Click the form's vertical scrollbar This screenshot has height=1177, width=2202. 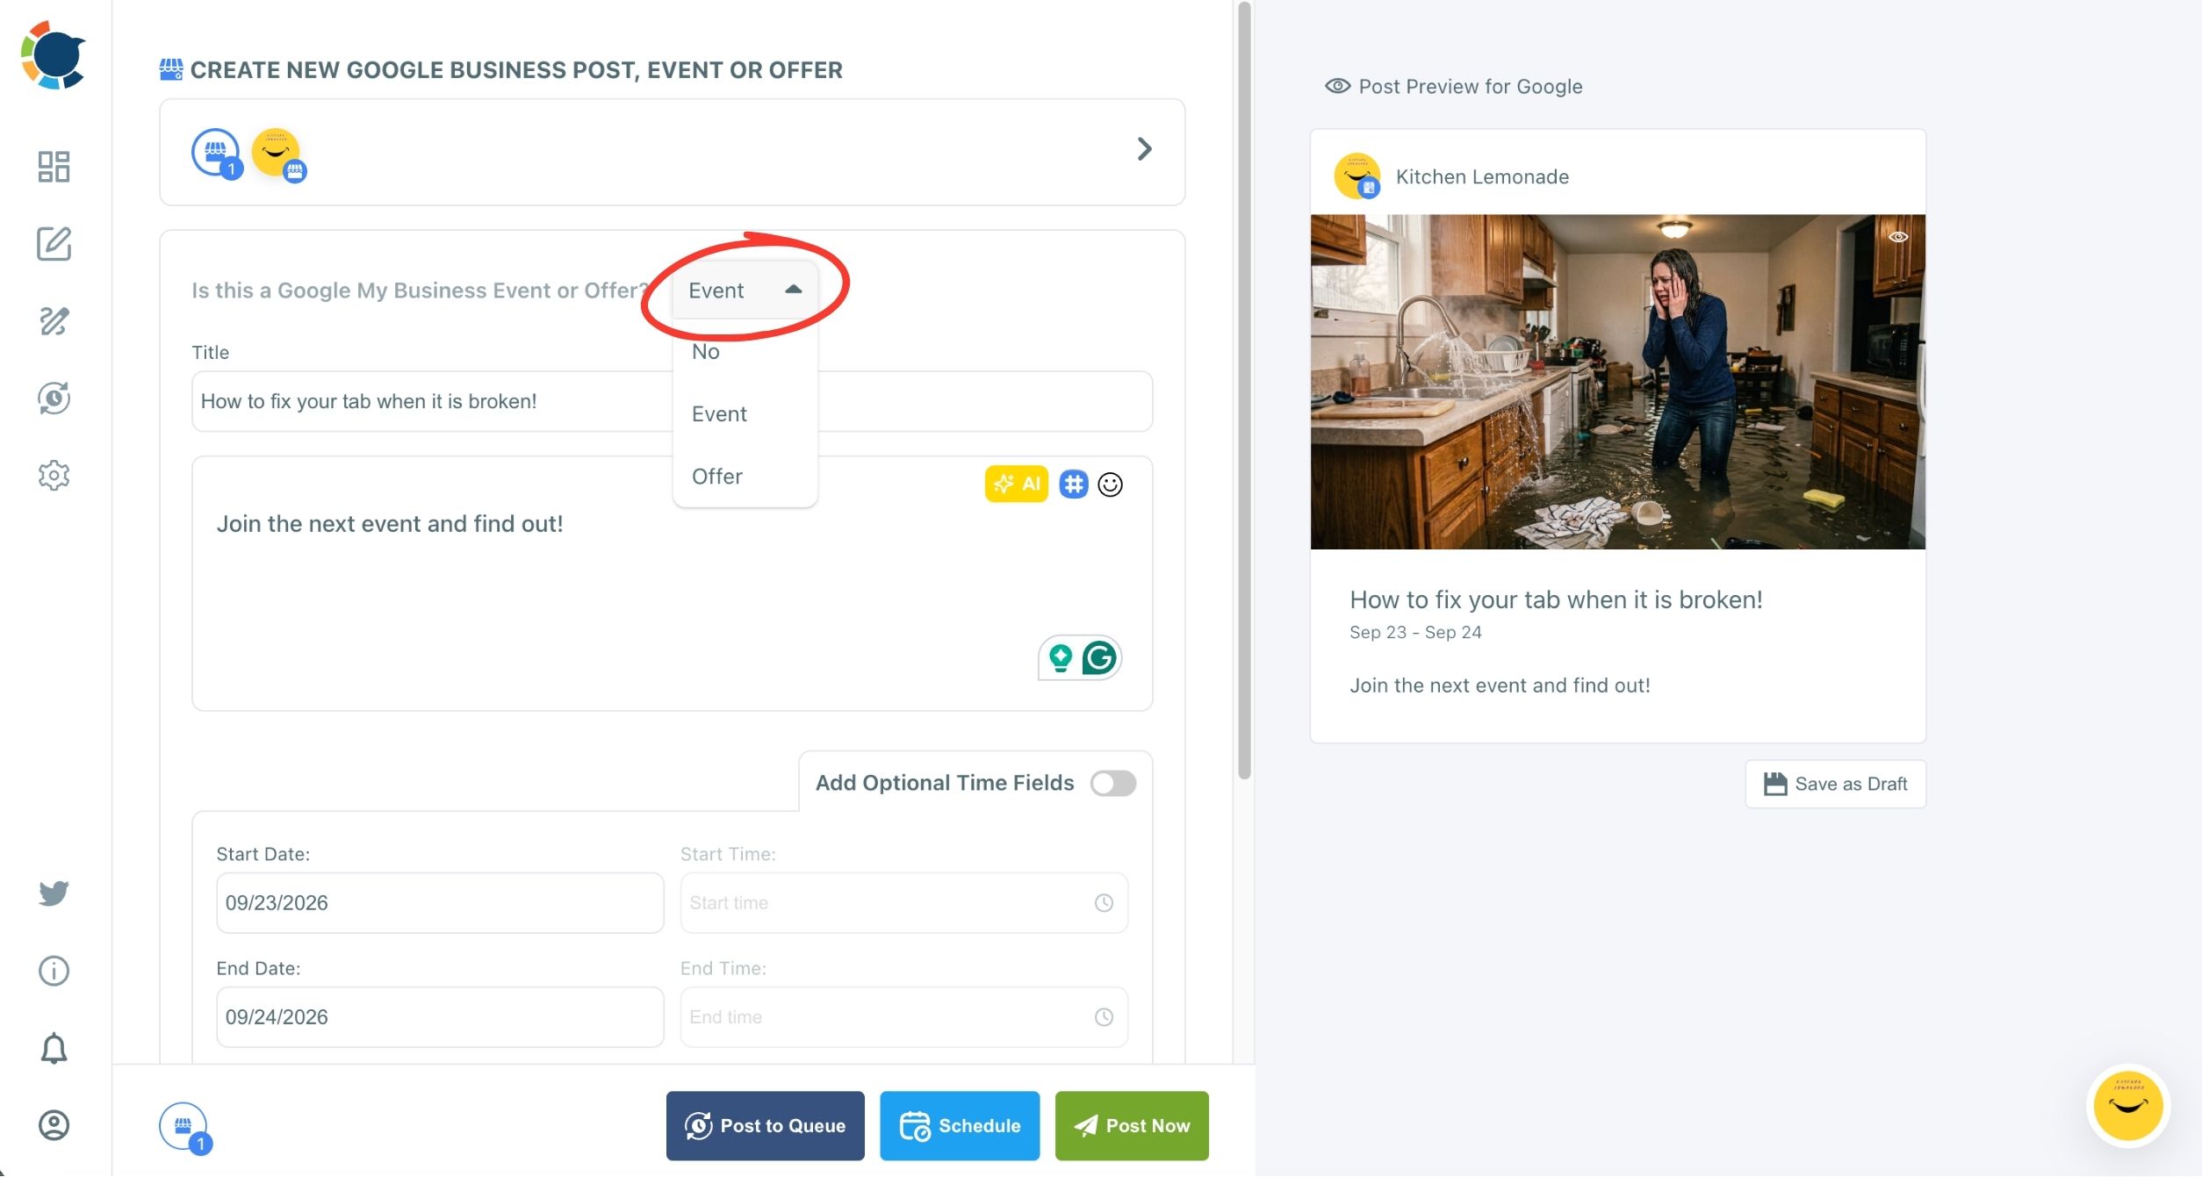[1244, 391]
